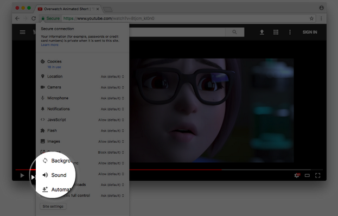Click the green Secure padlock
The image size is (338, 216).
coord(43,18)
